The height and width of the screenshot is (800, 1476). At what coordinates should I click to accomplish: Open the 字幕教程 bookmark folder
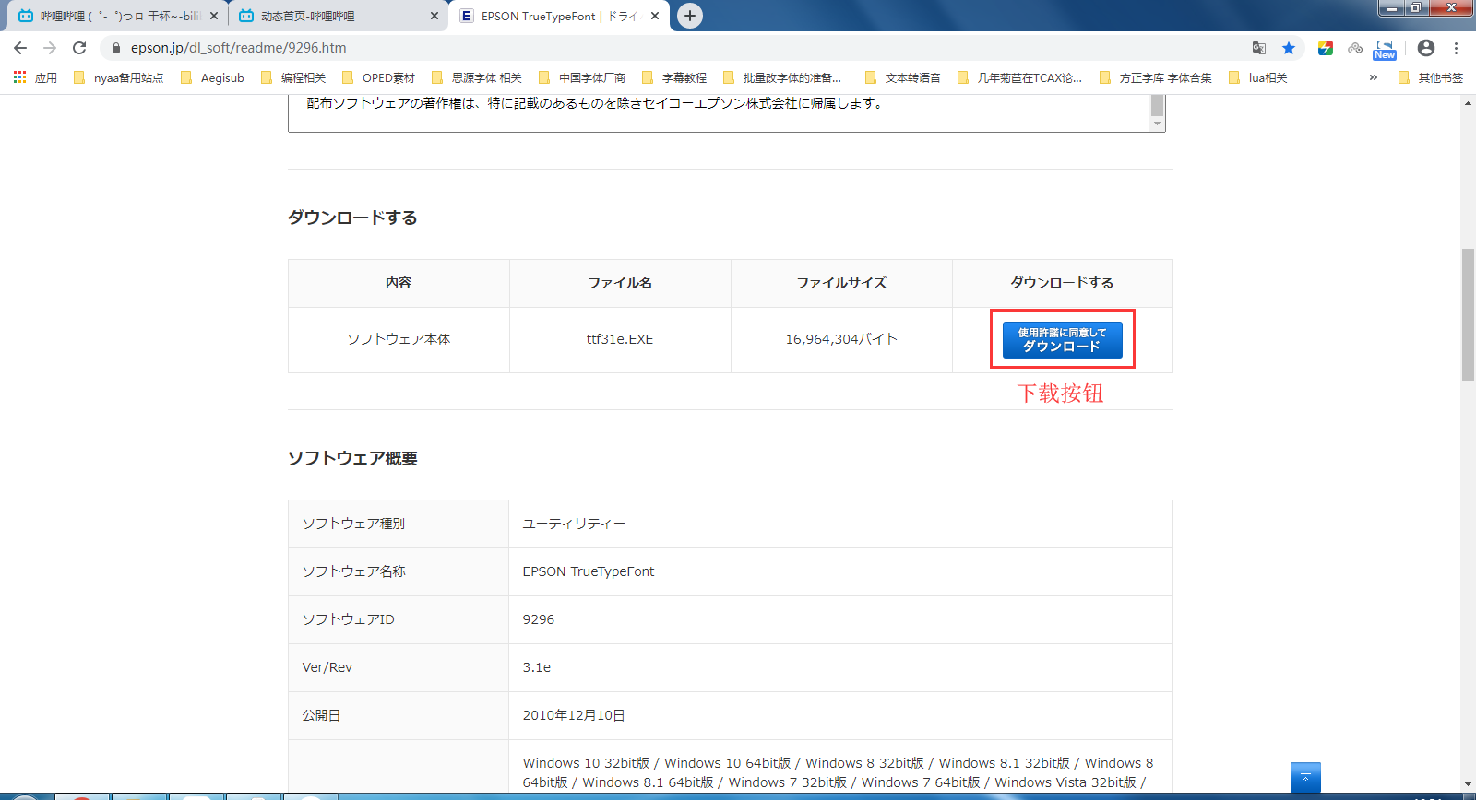pos(674,78)
